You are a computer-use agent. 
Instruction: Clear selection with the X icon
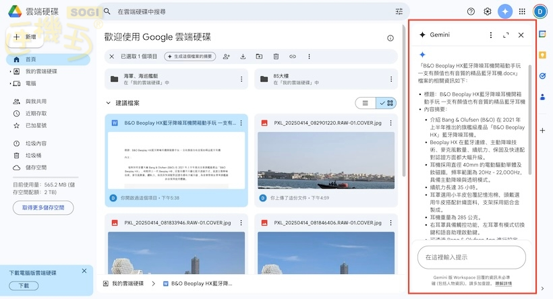pos(112,57)
